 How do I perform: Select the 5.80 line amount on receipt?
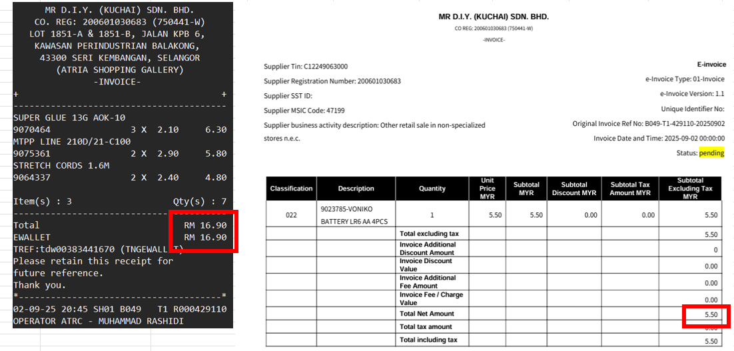click(216, 153)
